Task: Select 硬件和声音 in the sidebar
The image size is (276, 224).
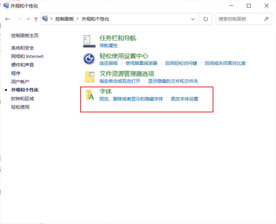Action: [23, 65]
